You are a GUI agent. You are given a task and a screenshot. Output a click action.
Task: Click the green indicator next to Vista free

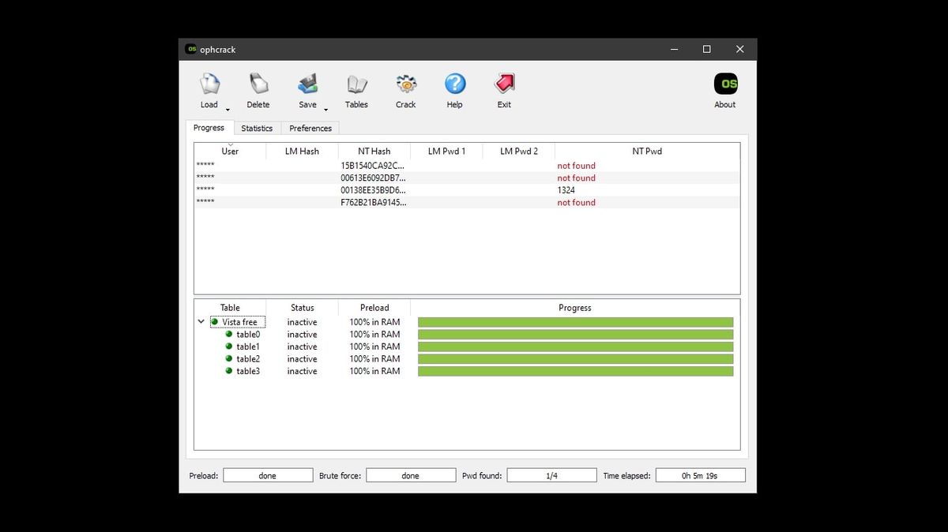[x=214, y=321]
